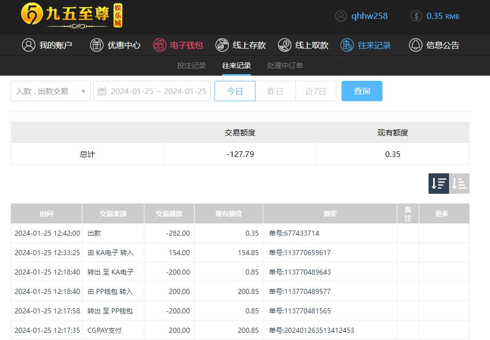The width and height of the screenshot is (490, 340).
Task: Click the 线上取款 withdrawal icon
Action: pos(284,45)
